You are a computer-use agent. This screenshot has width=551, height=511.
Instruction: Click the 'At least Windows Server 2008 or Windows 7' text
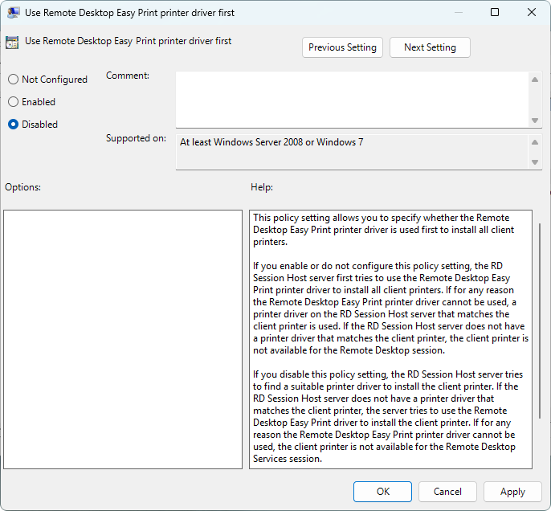click(271, 142)
